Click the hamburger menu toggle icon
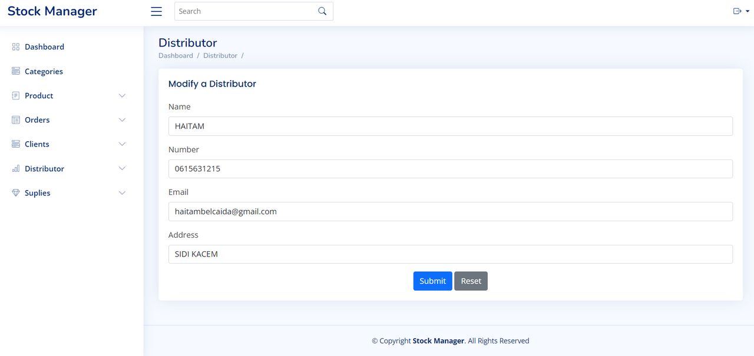The image size is (754, 356). [x=156, y=11]
